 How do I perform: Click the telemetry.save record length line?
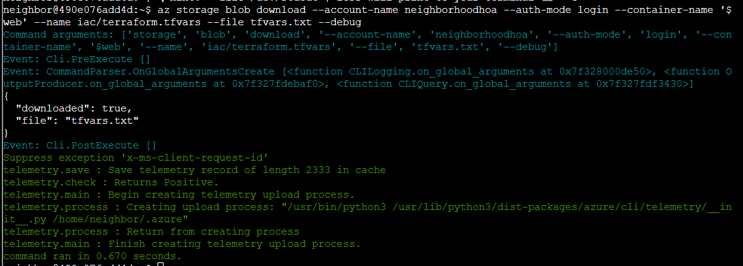click(194, 170)
